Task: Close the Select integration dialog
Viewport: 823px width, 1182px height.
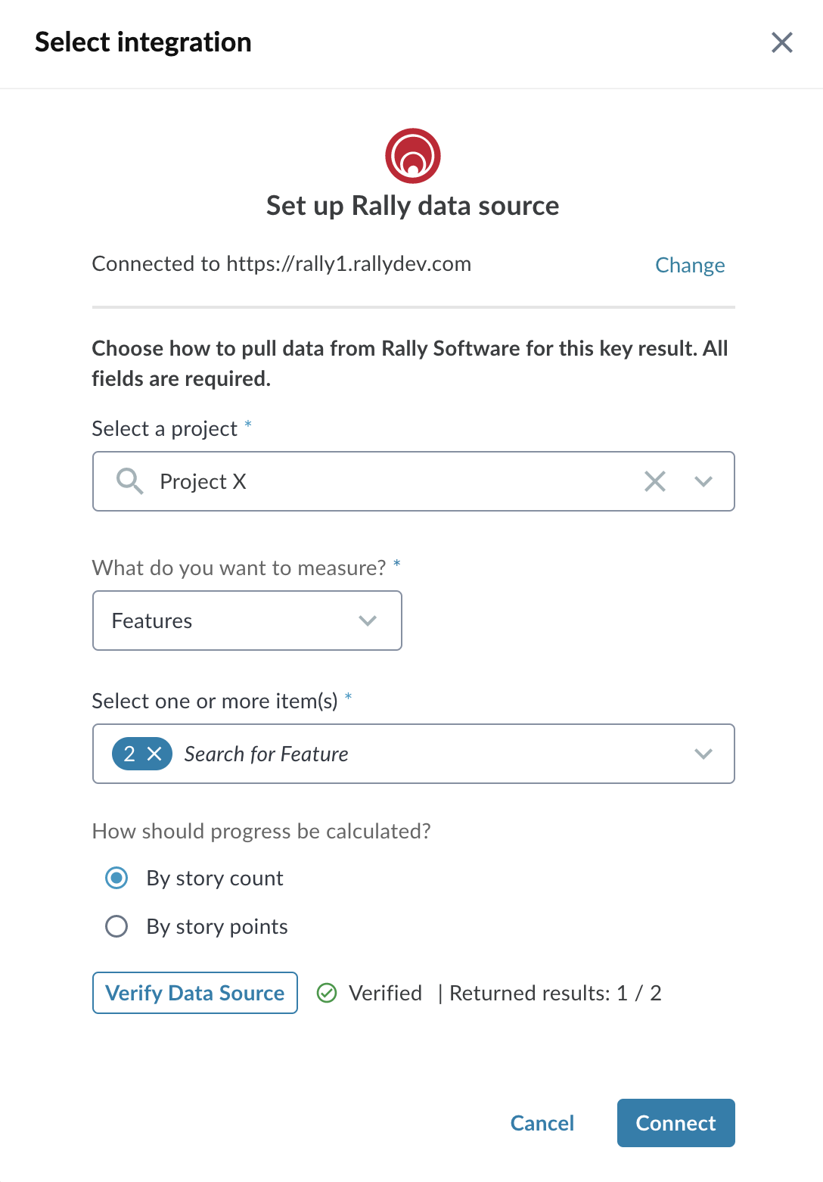Action: pyautogui.click(x=782, y=42)
